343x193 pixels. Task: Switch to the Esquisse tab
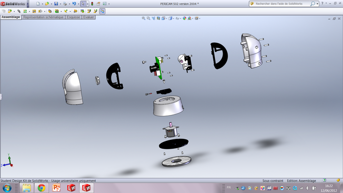point(73,17)
